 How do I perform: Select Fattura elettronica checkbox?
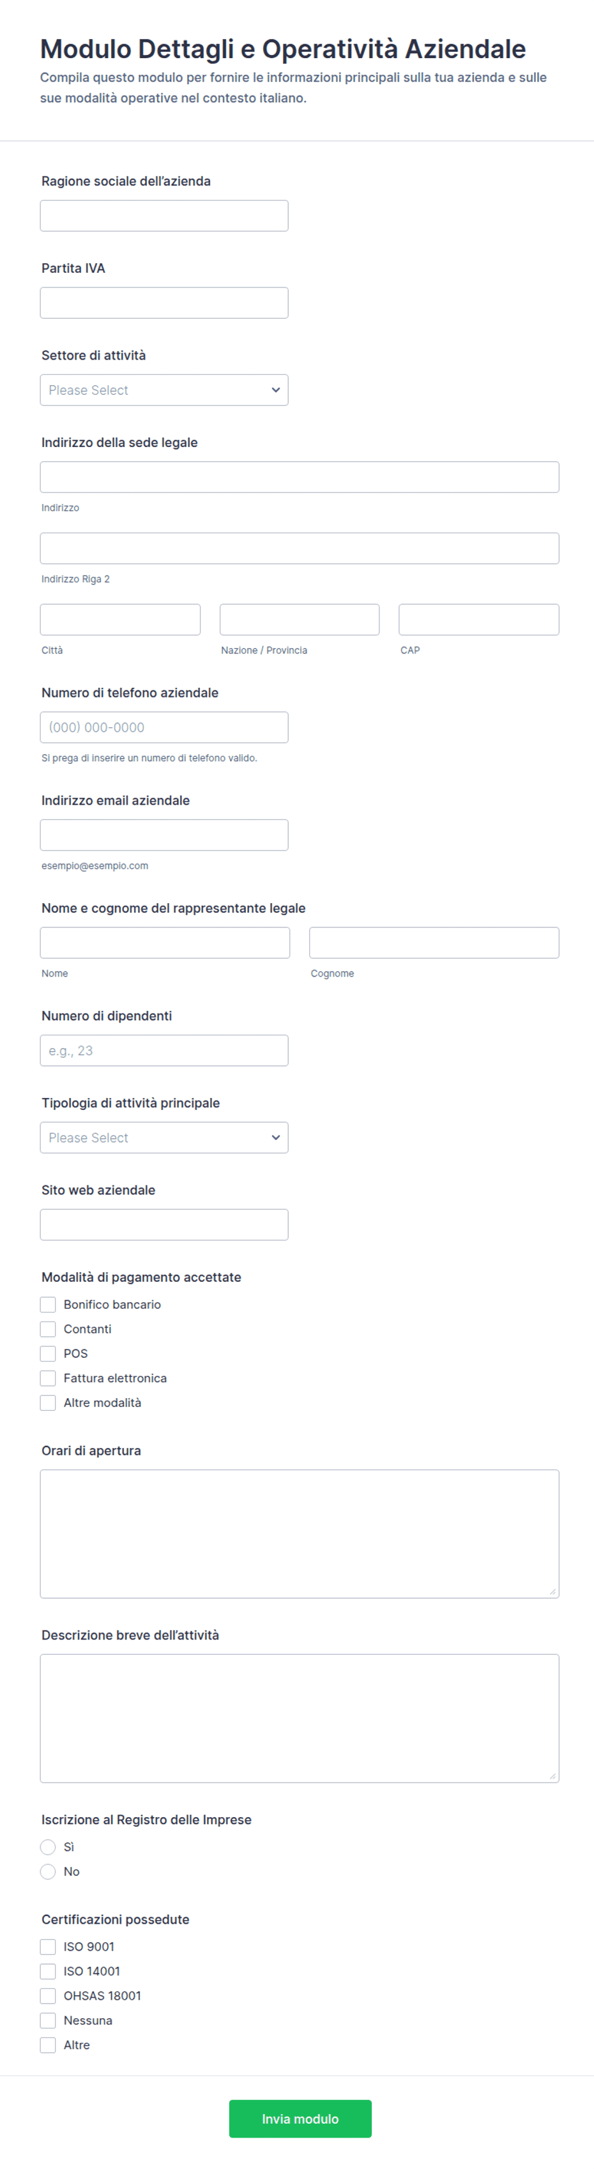pos(48,1378)
